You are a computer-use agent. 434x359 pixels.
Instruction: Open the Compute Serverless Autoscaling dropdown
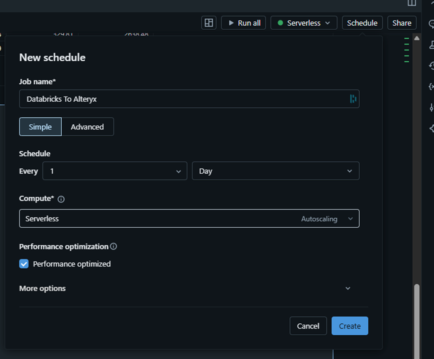(189, 219)
